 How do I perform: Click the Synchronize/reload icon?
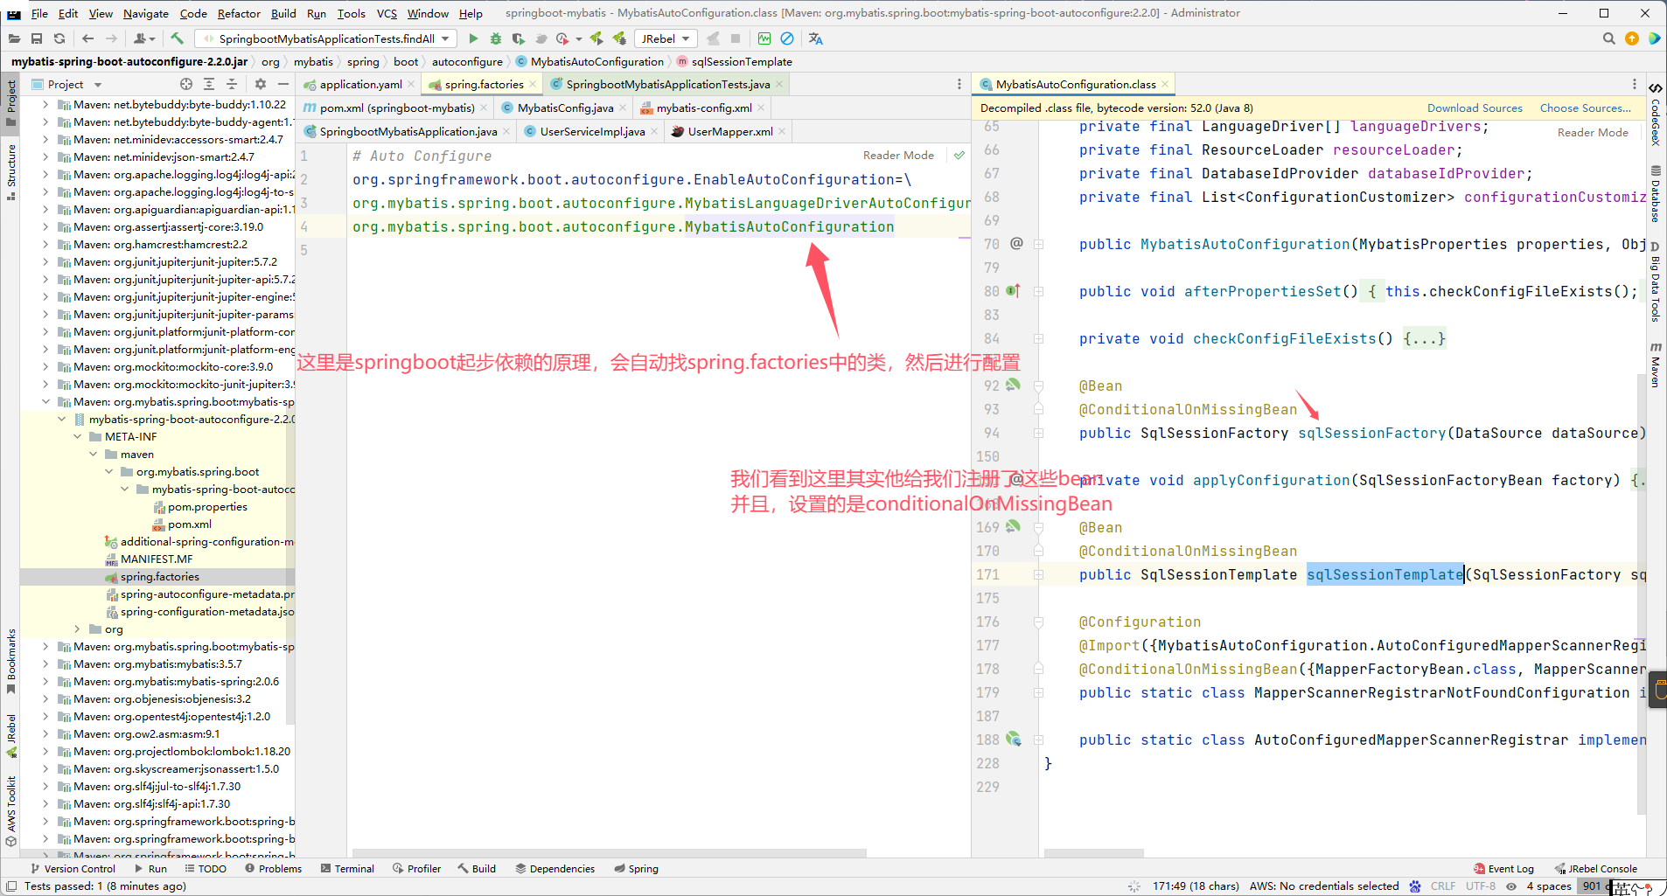59,38
